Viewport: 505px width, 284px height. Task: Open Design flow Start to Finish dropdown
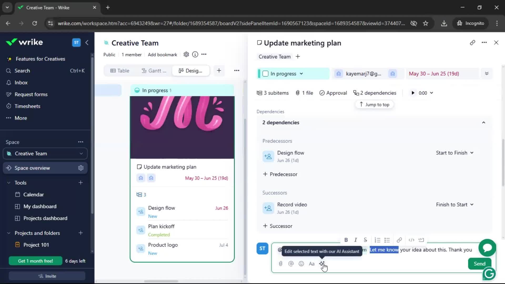pyautogui.click(x=455, y=153)
